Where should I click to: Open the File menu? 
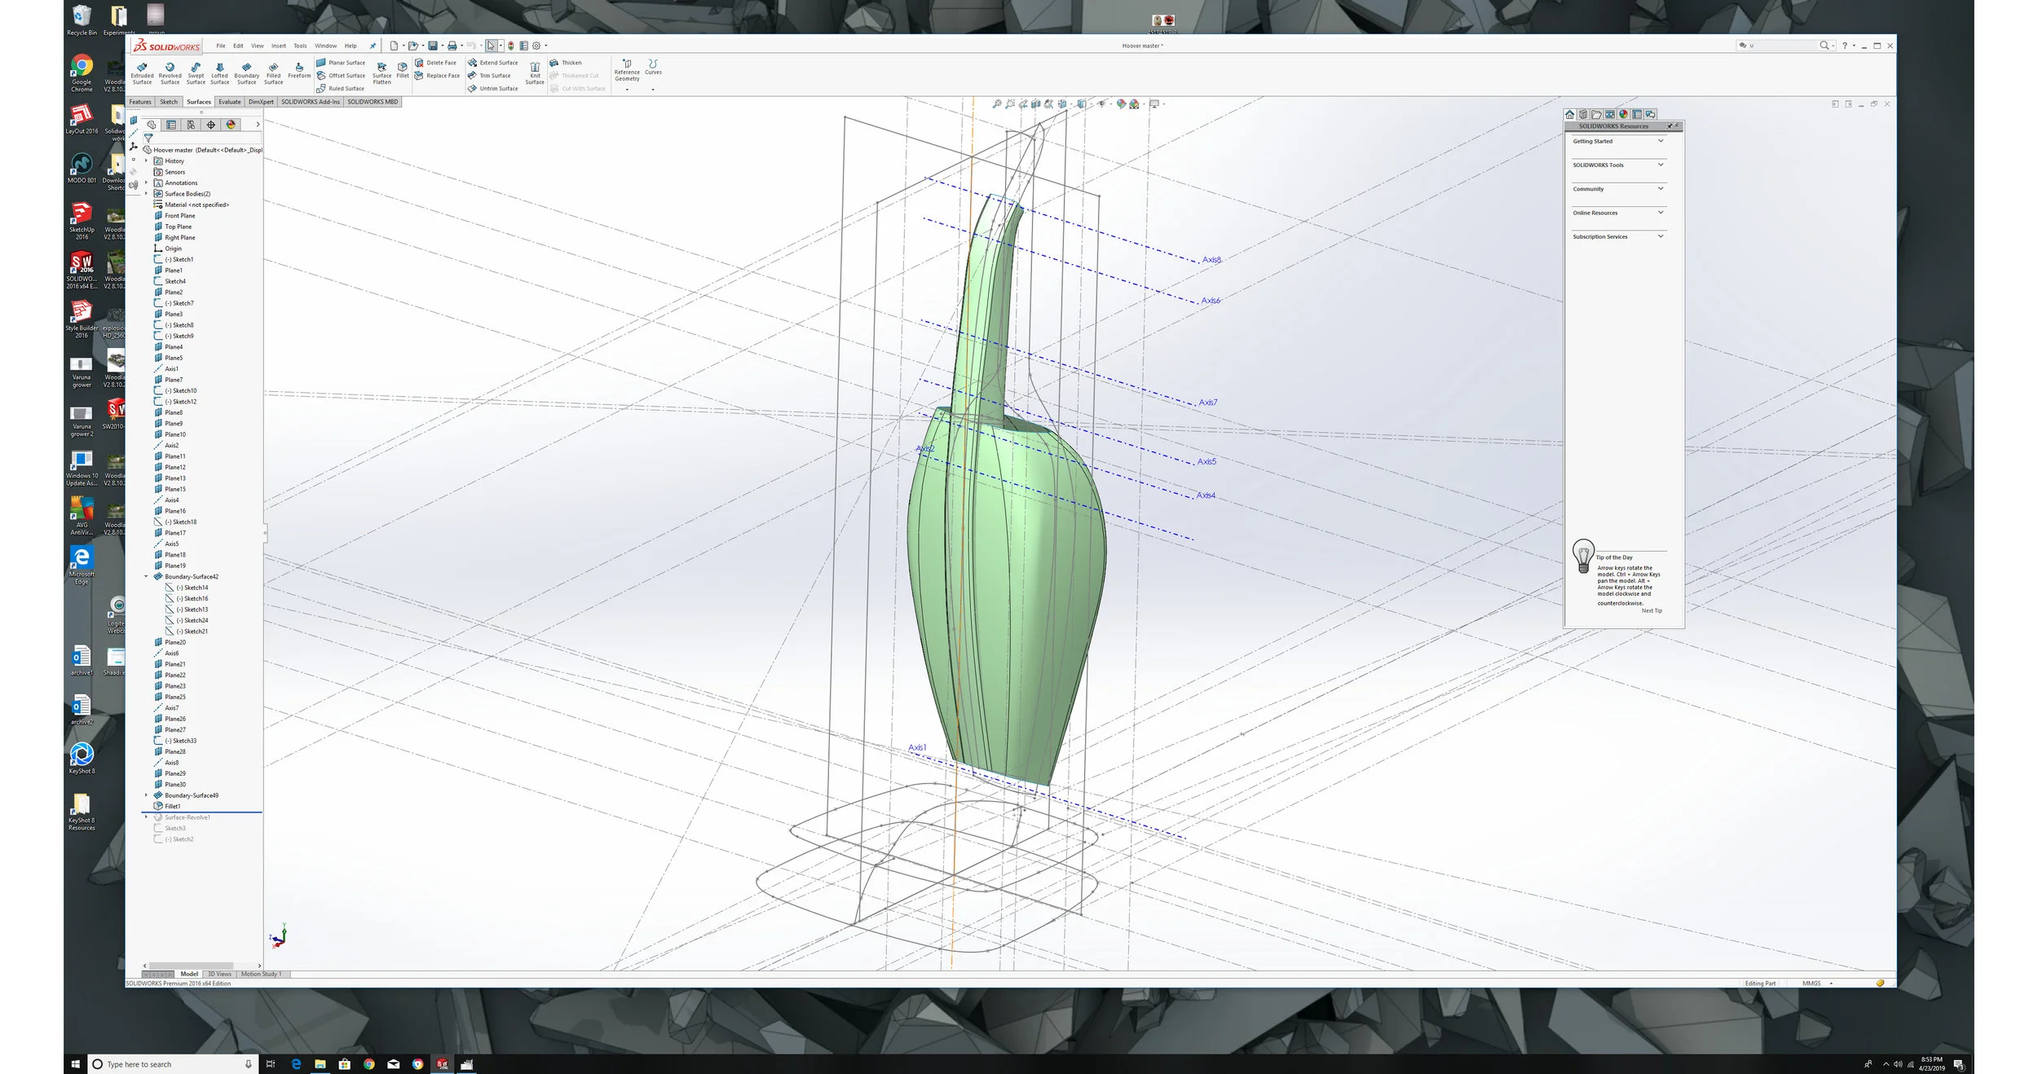pyautogui.click(x=221, y=46)
